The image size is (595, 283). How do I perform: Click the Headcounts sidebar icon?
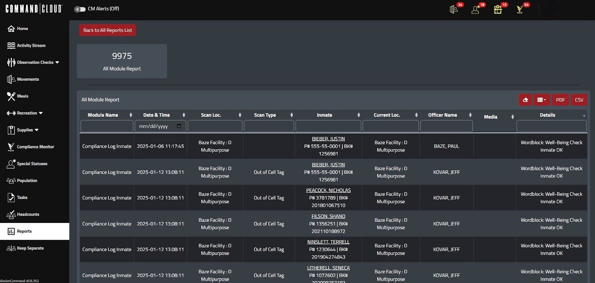[x=11, y=214]
